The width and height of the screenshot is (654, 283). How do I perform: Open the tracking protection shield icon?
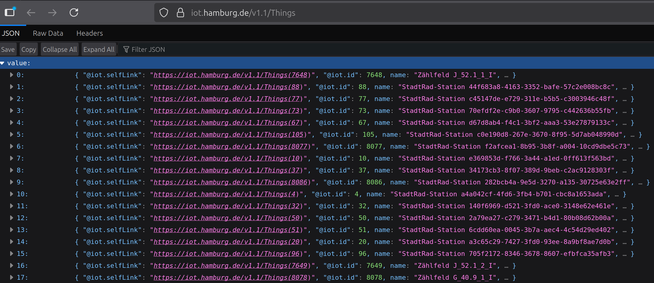tap(164, 13)
